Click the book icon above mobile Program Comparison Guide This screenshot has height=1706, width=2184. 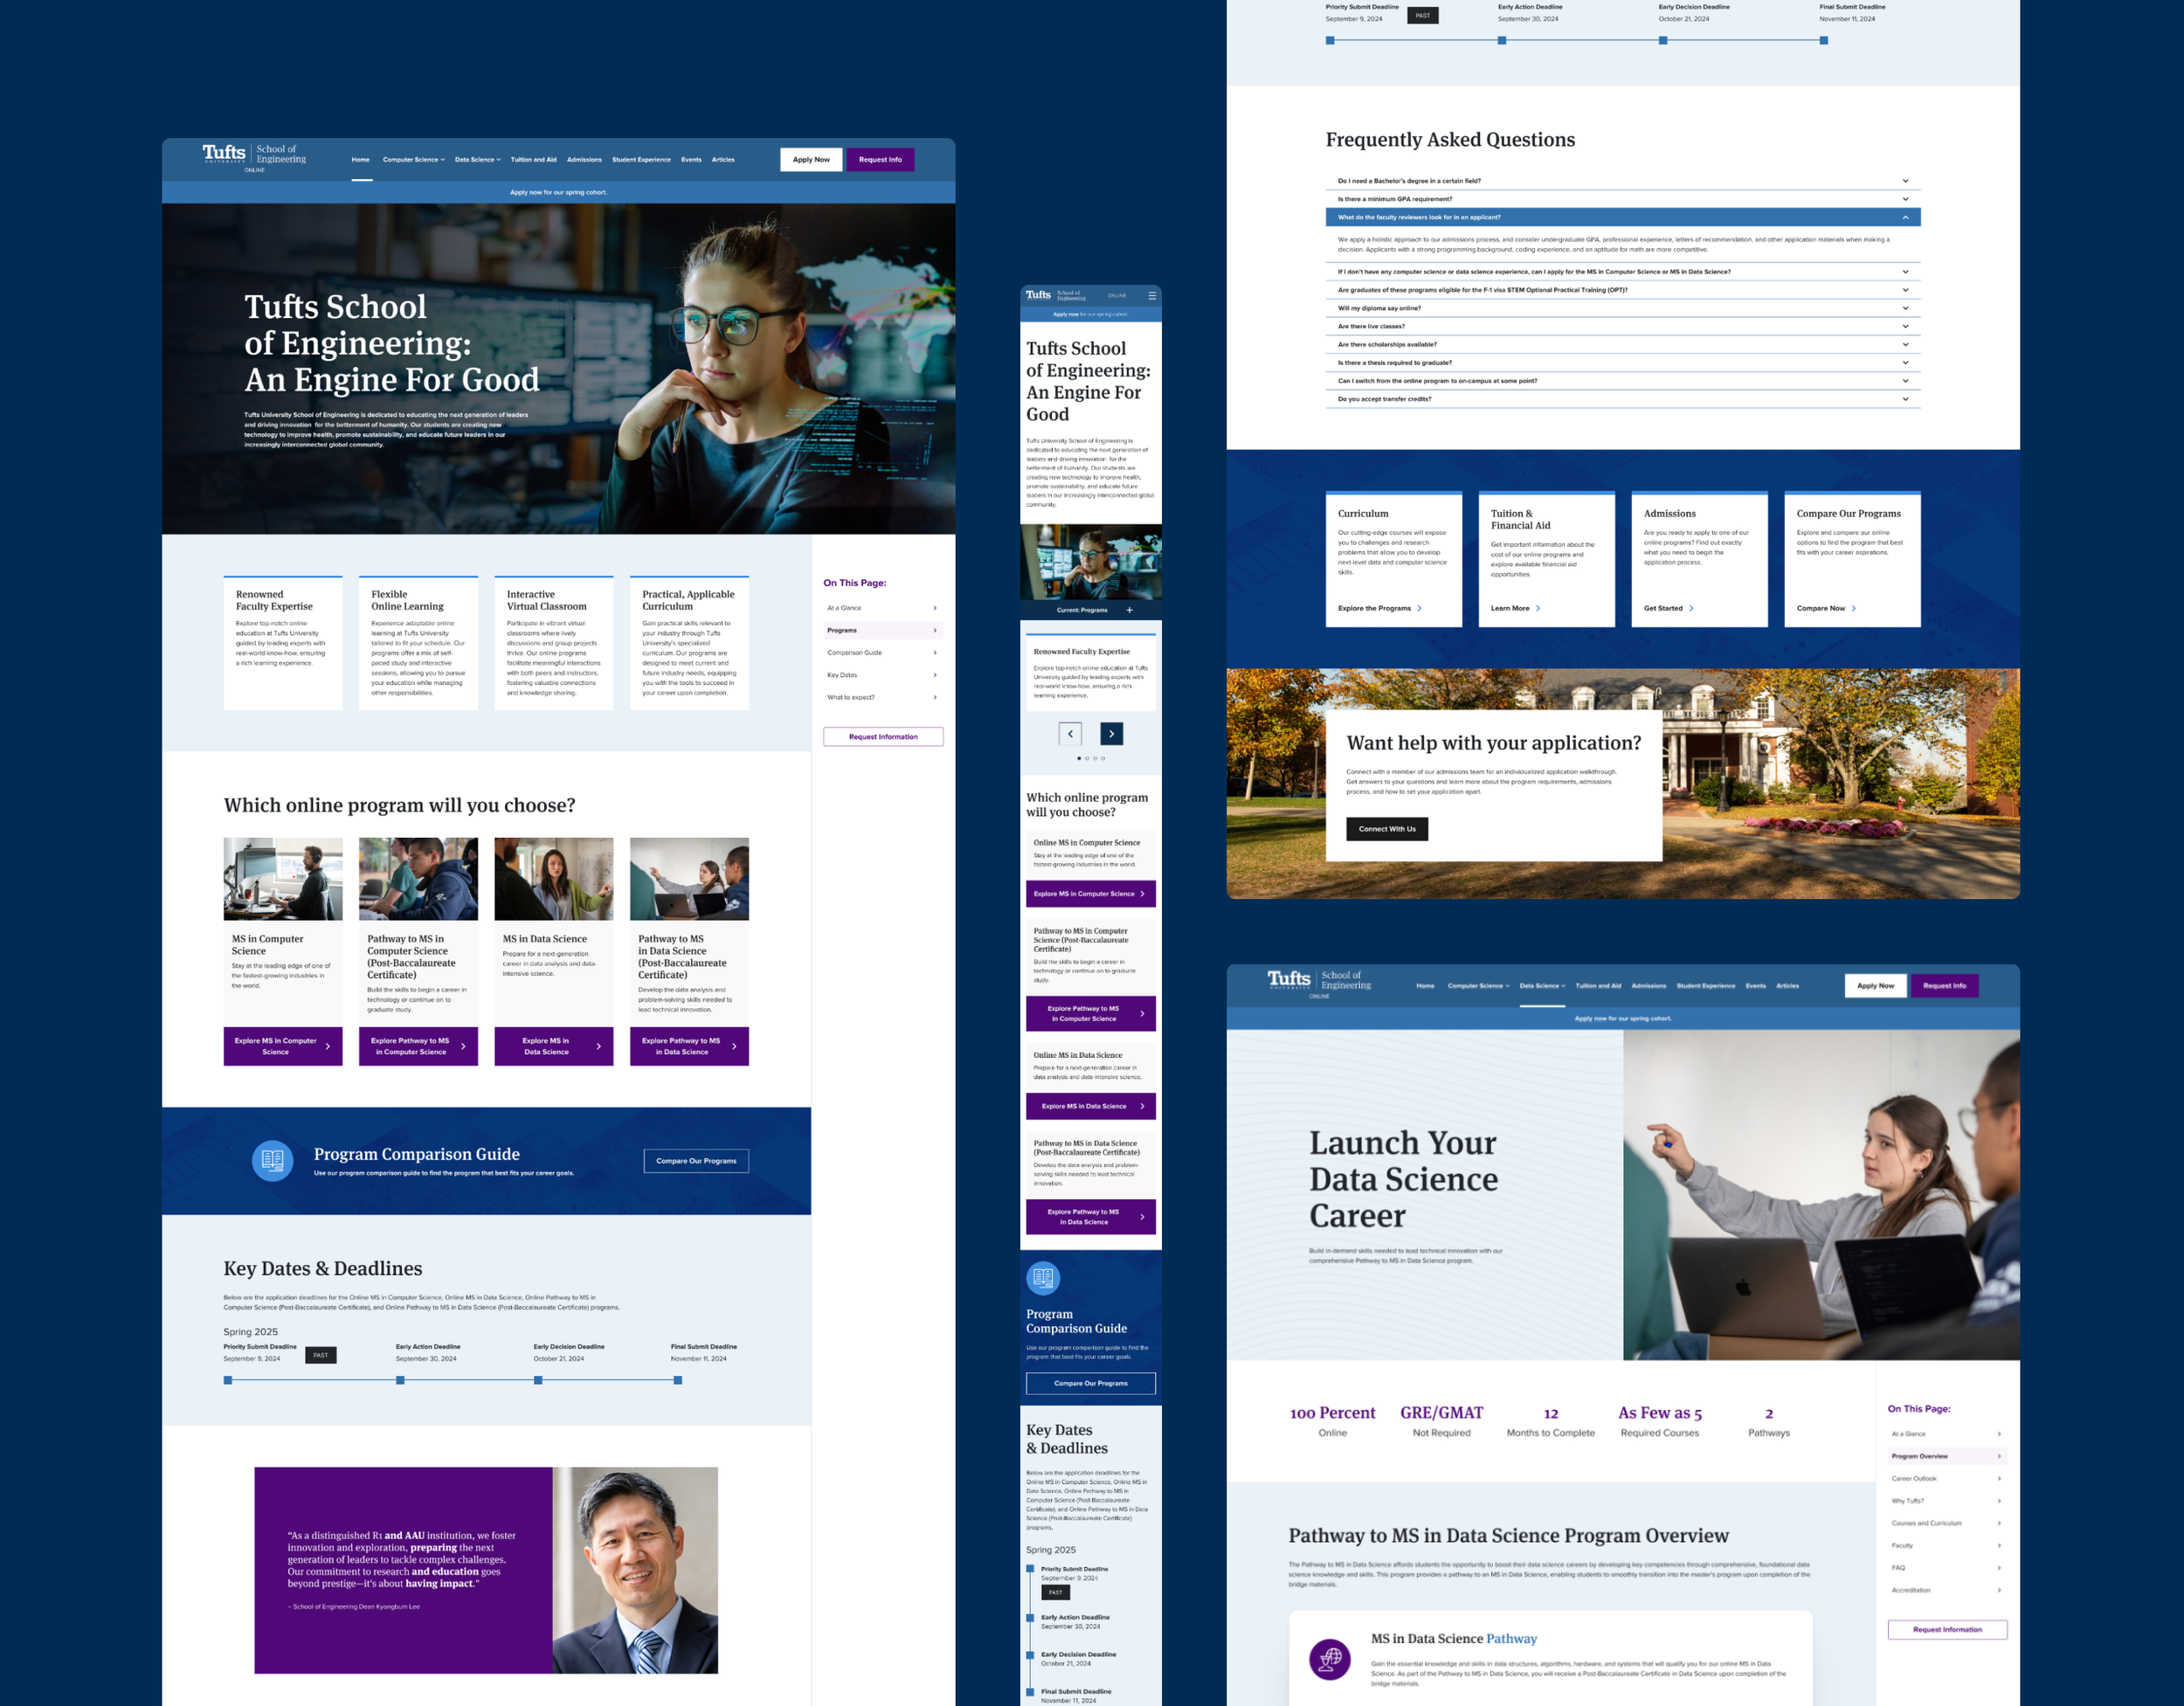[x=1043, y=1277]
